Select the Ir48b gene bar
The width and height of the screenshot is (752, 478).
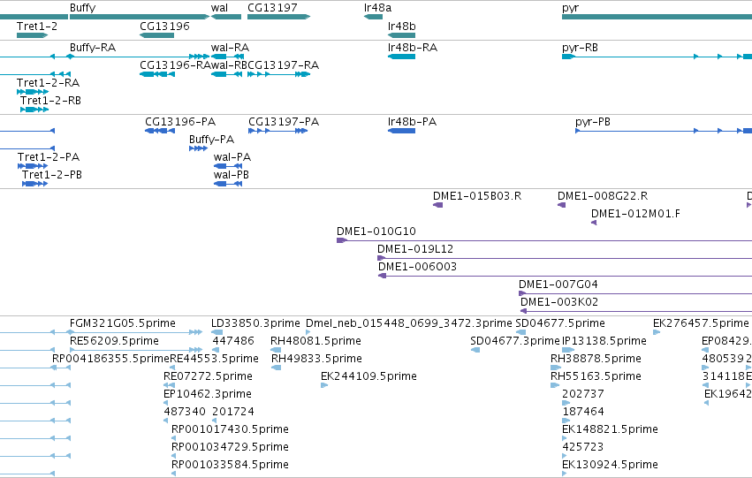401,35
